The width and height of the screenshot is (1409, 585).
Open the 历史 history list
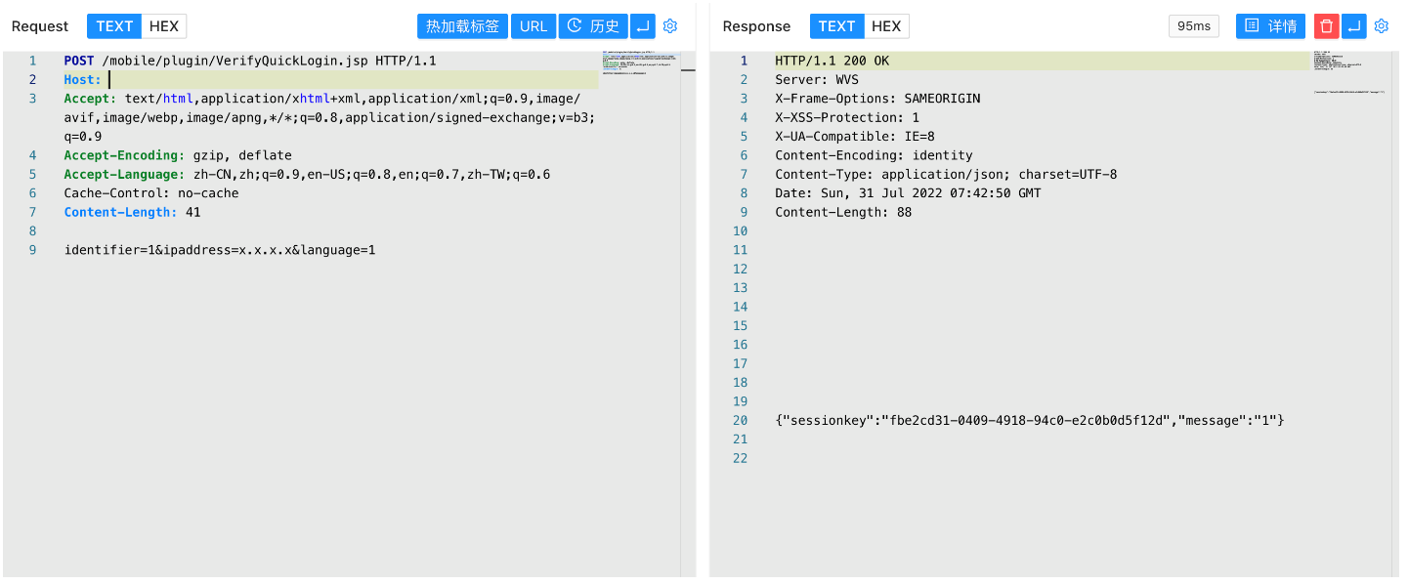click(x=593, y=26)
